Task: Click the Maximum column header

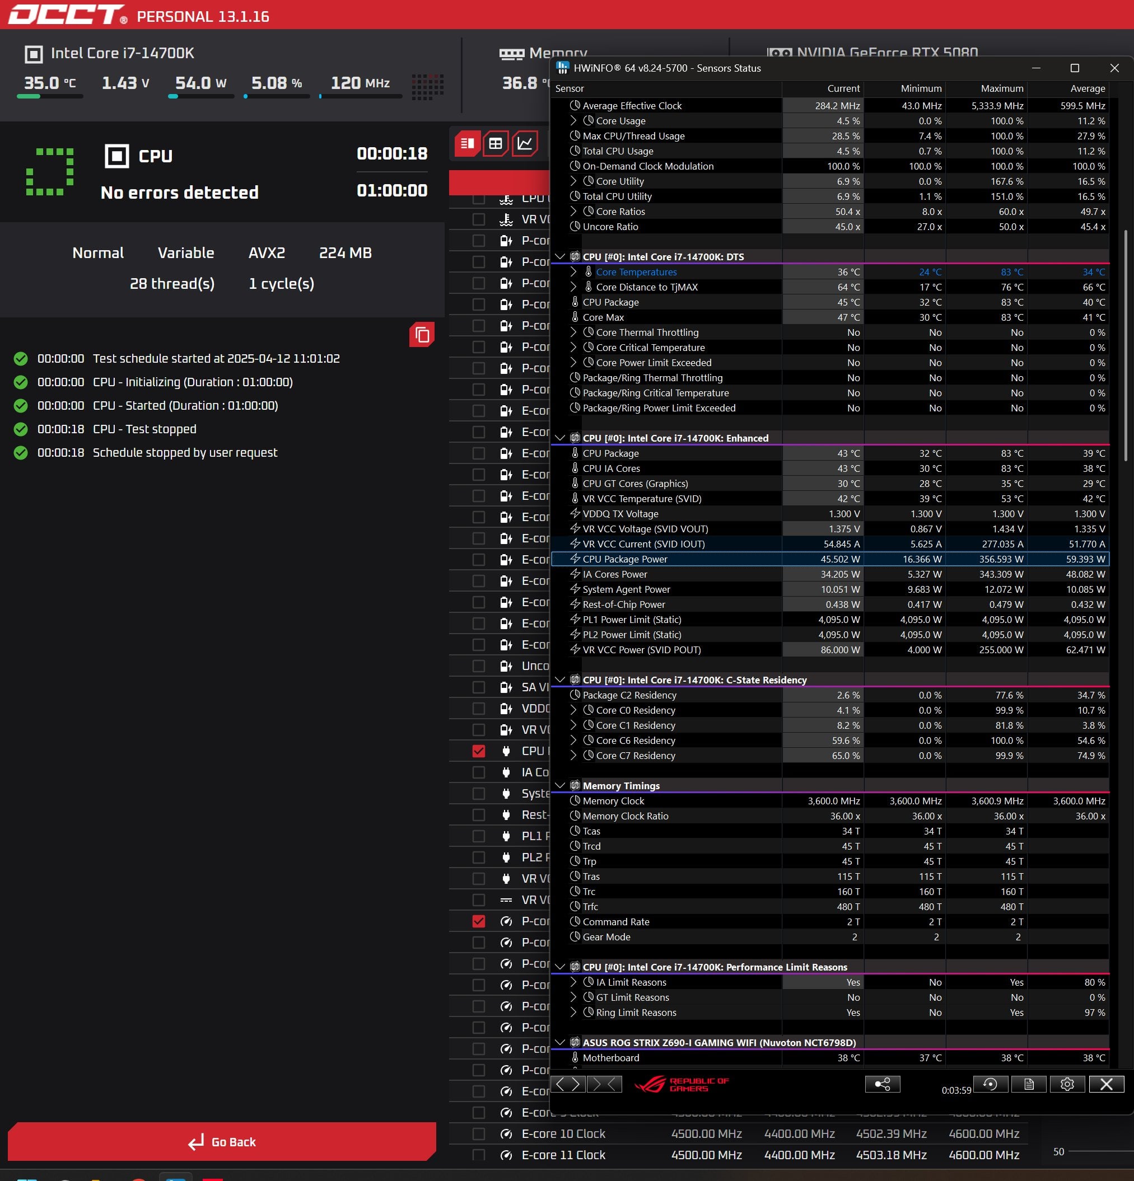Action: click(986, 88)
